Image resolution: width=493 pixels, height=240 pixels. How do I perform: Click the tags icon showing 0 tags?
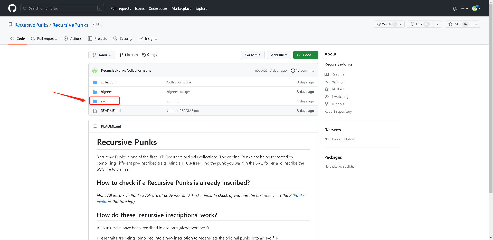coord(144,55)
